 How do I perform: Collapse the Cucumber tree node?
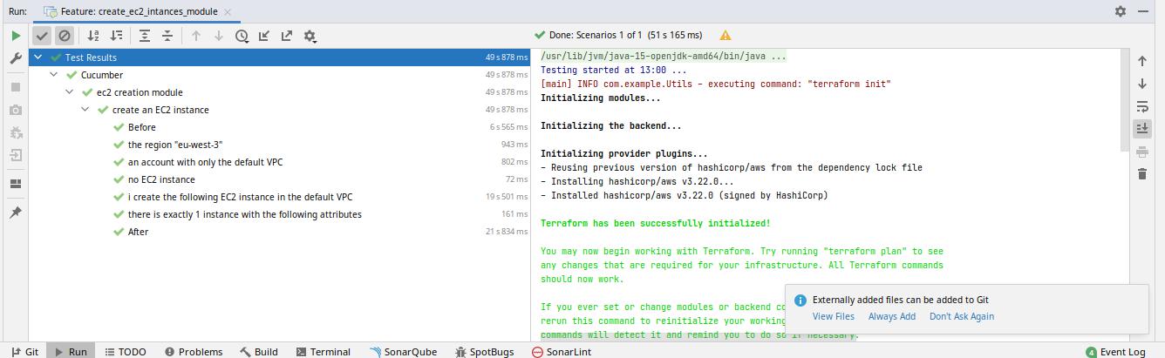point(54,75)
